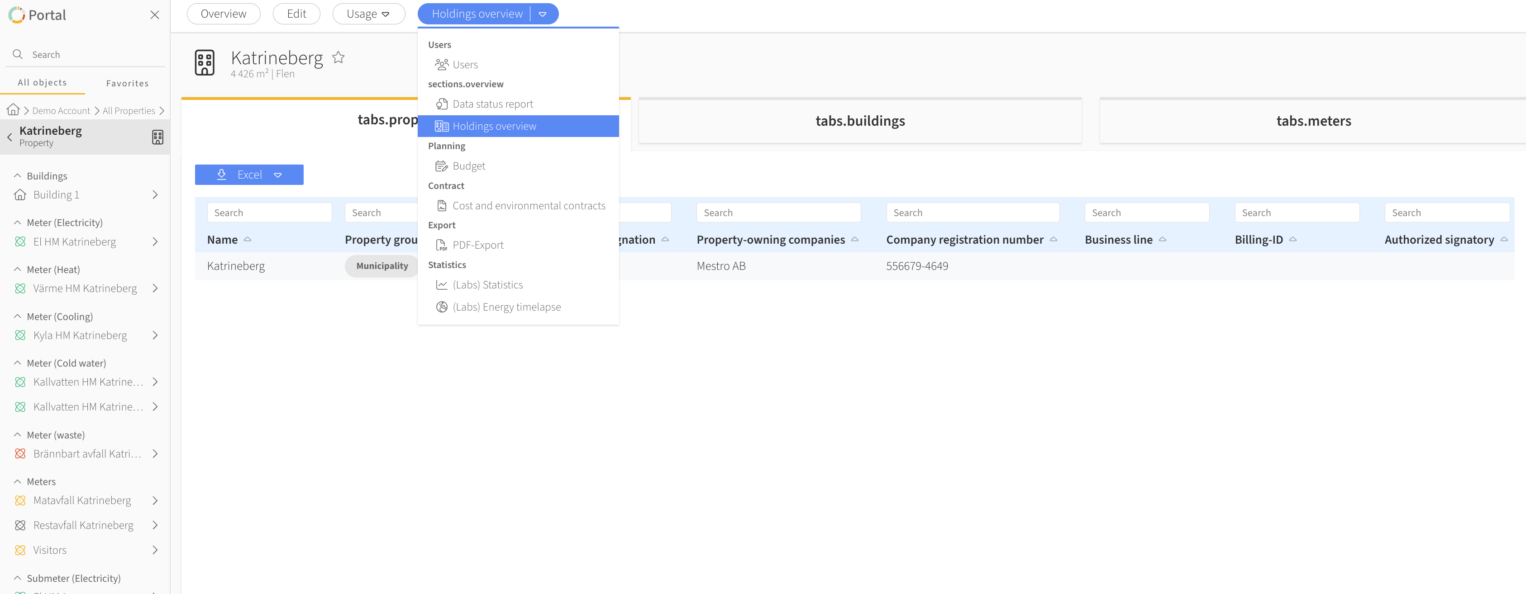Viewport: 1526px width, 594px height.
Task: Sort by the Business line column
Action: (x=1125, y=240)
